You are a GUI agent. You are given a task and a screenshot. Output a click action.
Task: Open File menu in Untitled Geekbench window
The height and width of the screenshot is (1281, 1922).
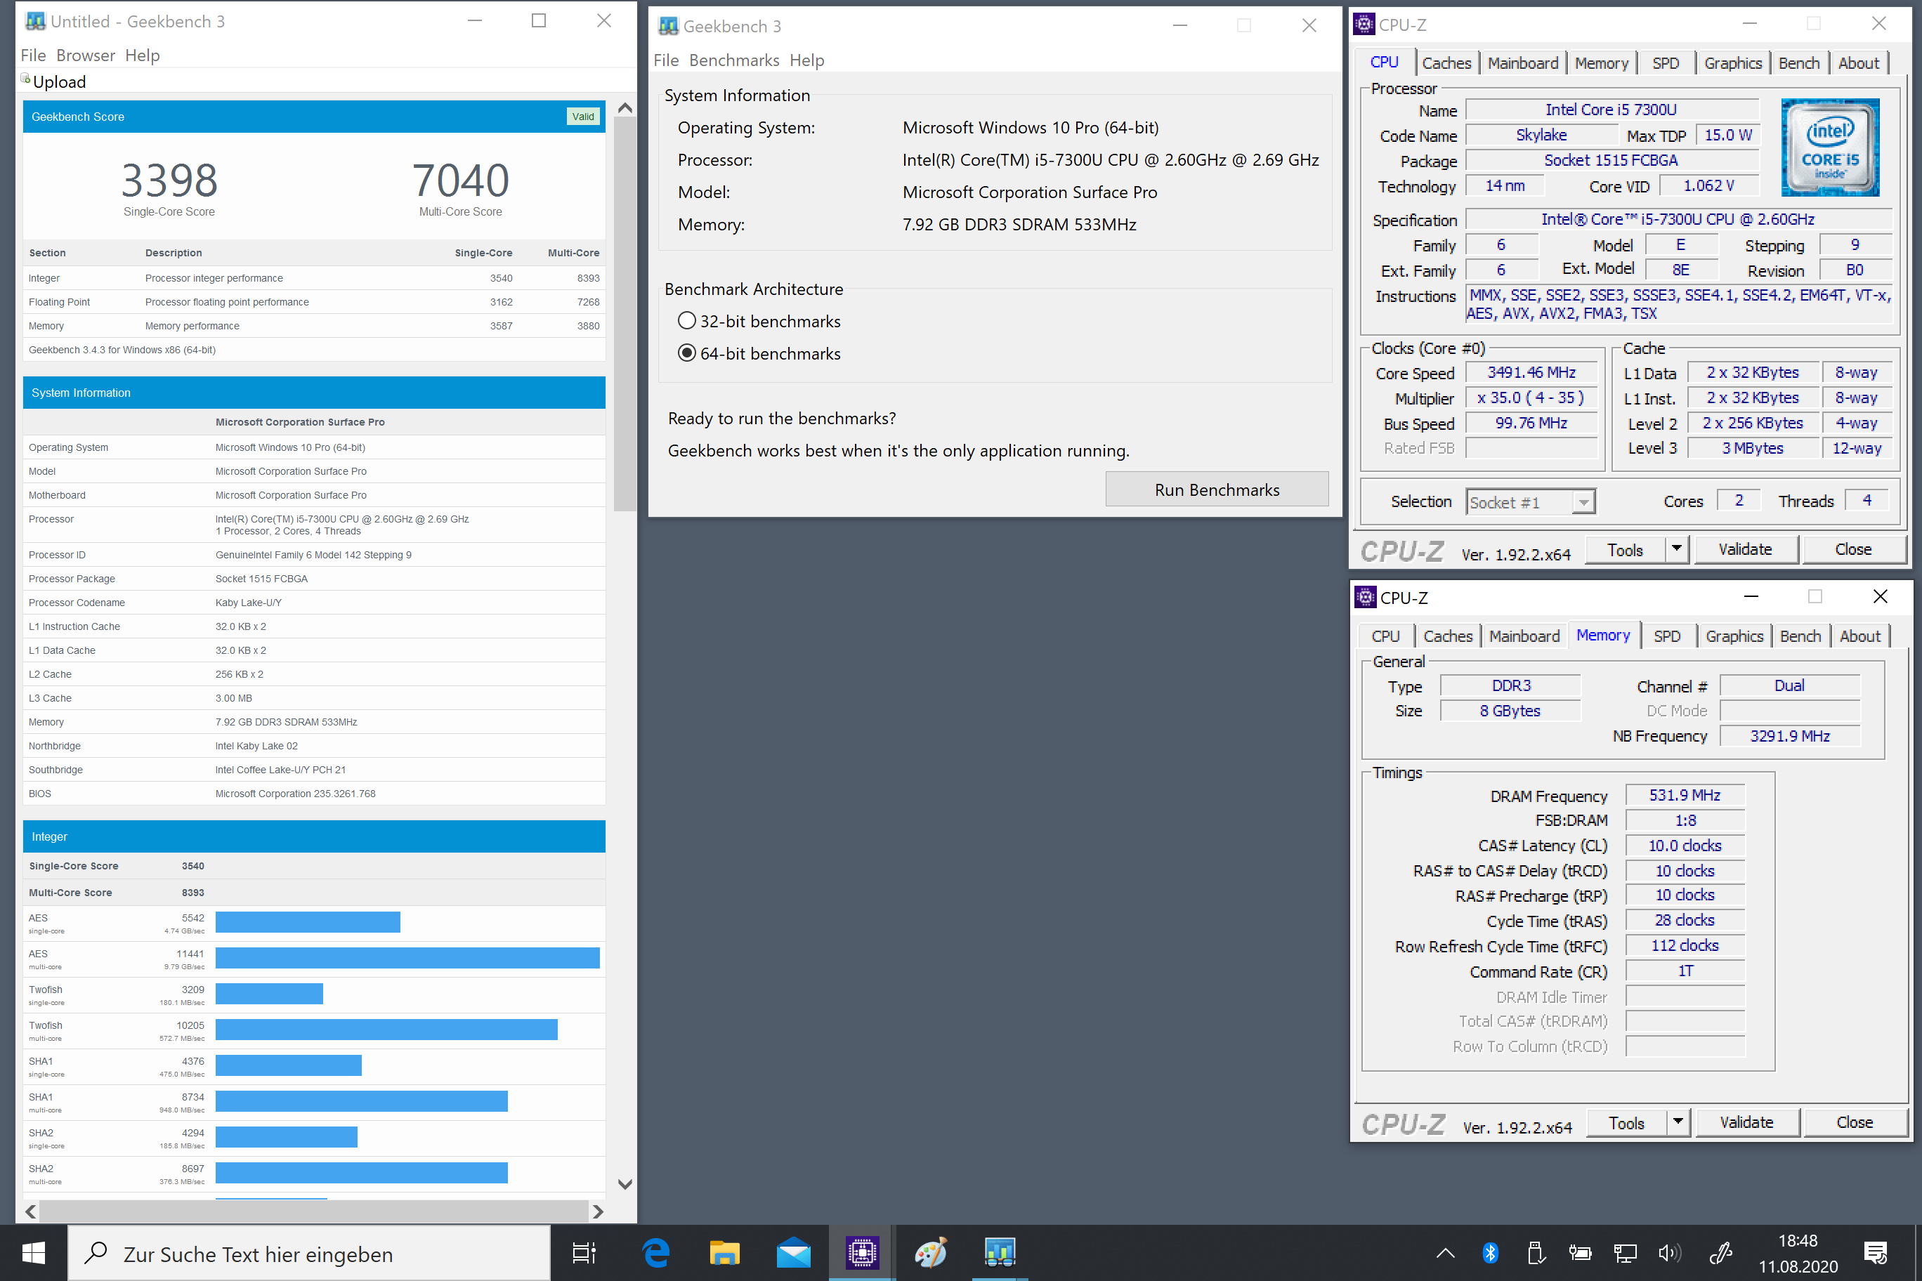(33, 55)
